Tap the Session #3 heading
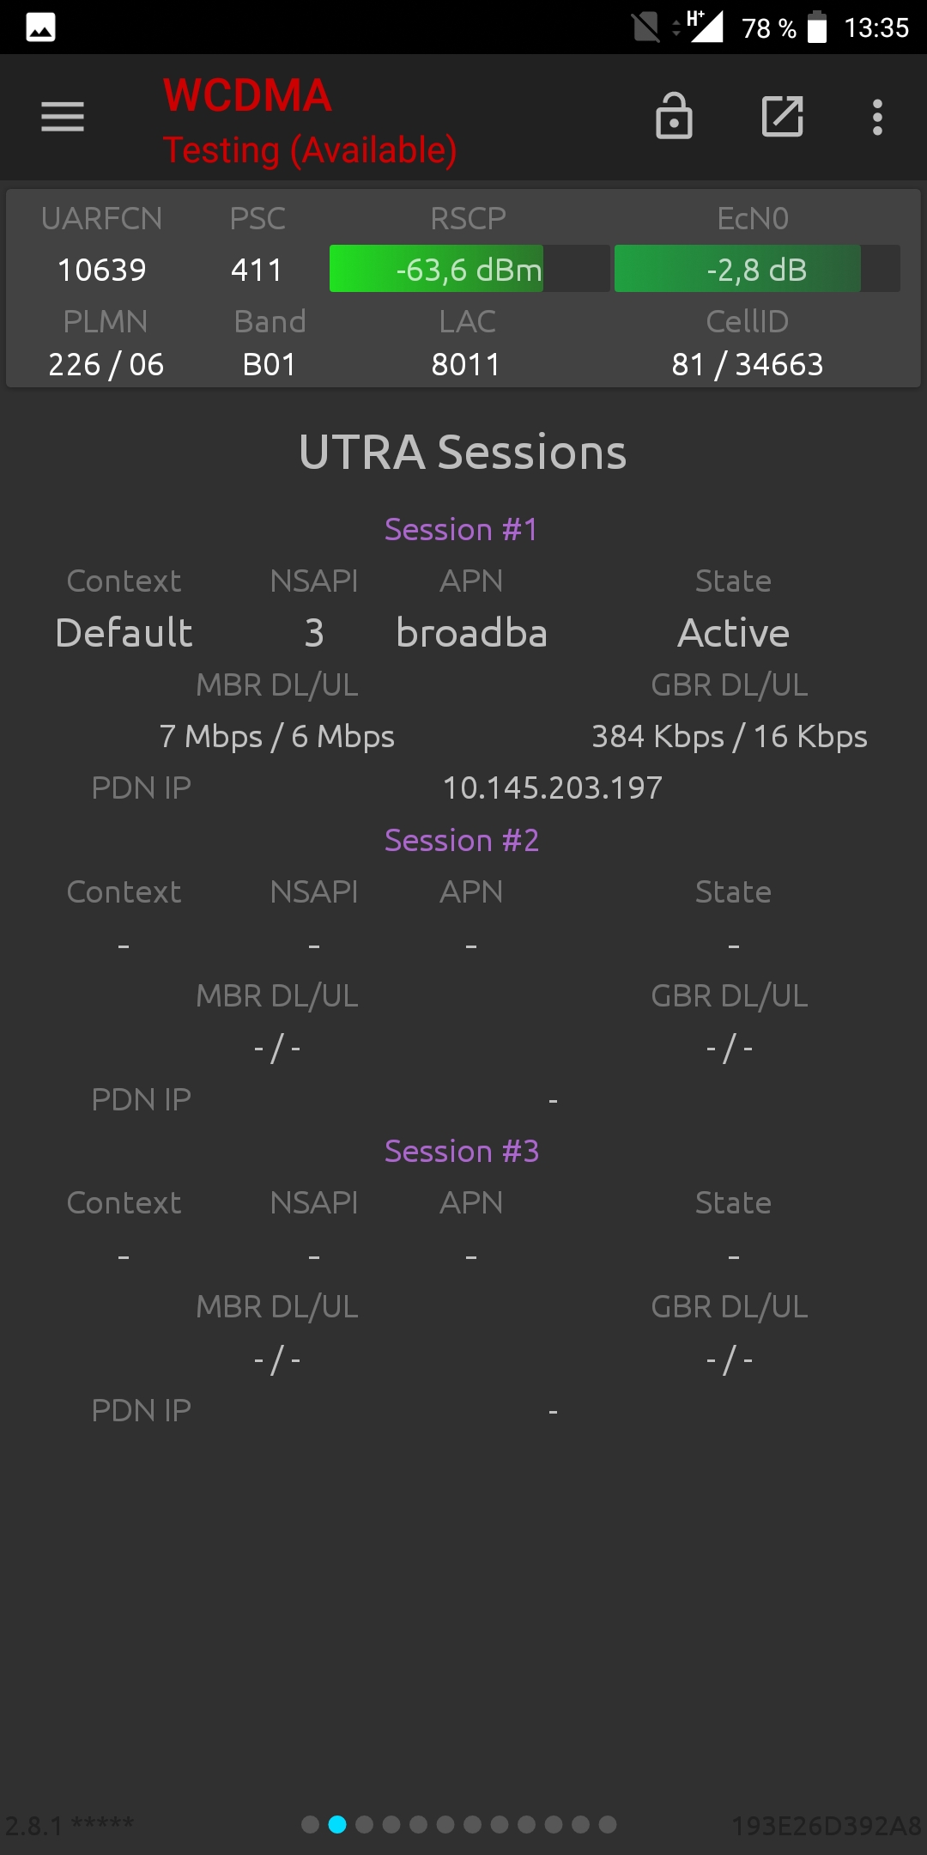 click(462, 1152)
